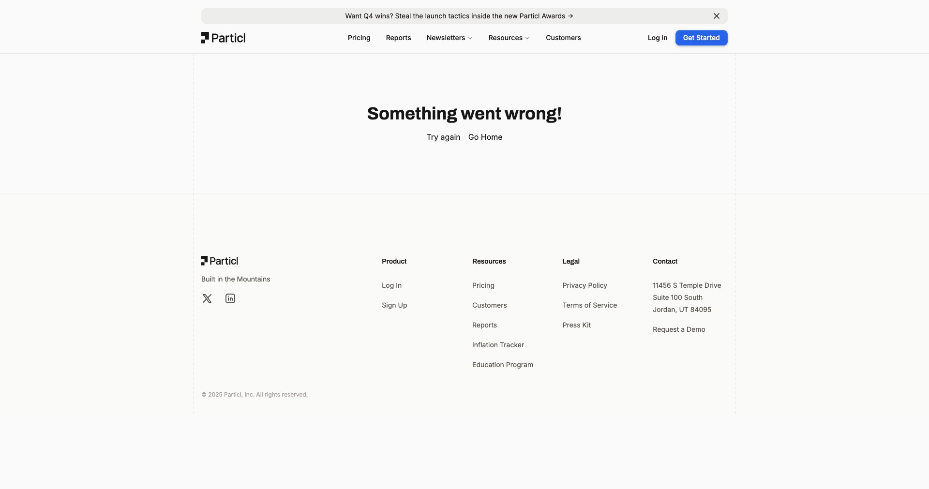Click Go Home under the error message
The width and height of the screenshot is (929, 489).
point(485,137)
